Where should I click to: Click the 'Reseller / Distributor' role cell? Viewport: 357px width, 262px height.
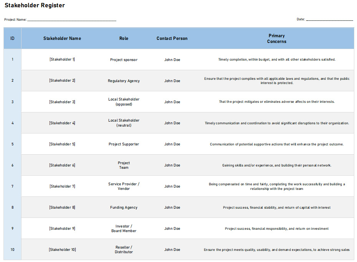pyautogui.click(x=124, y=250)
